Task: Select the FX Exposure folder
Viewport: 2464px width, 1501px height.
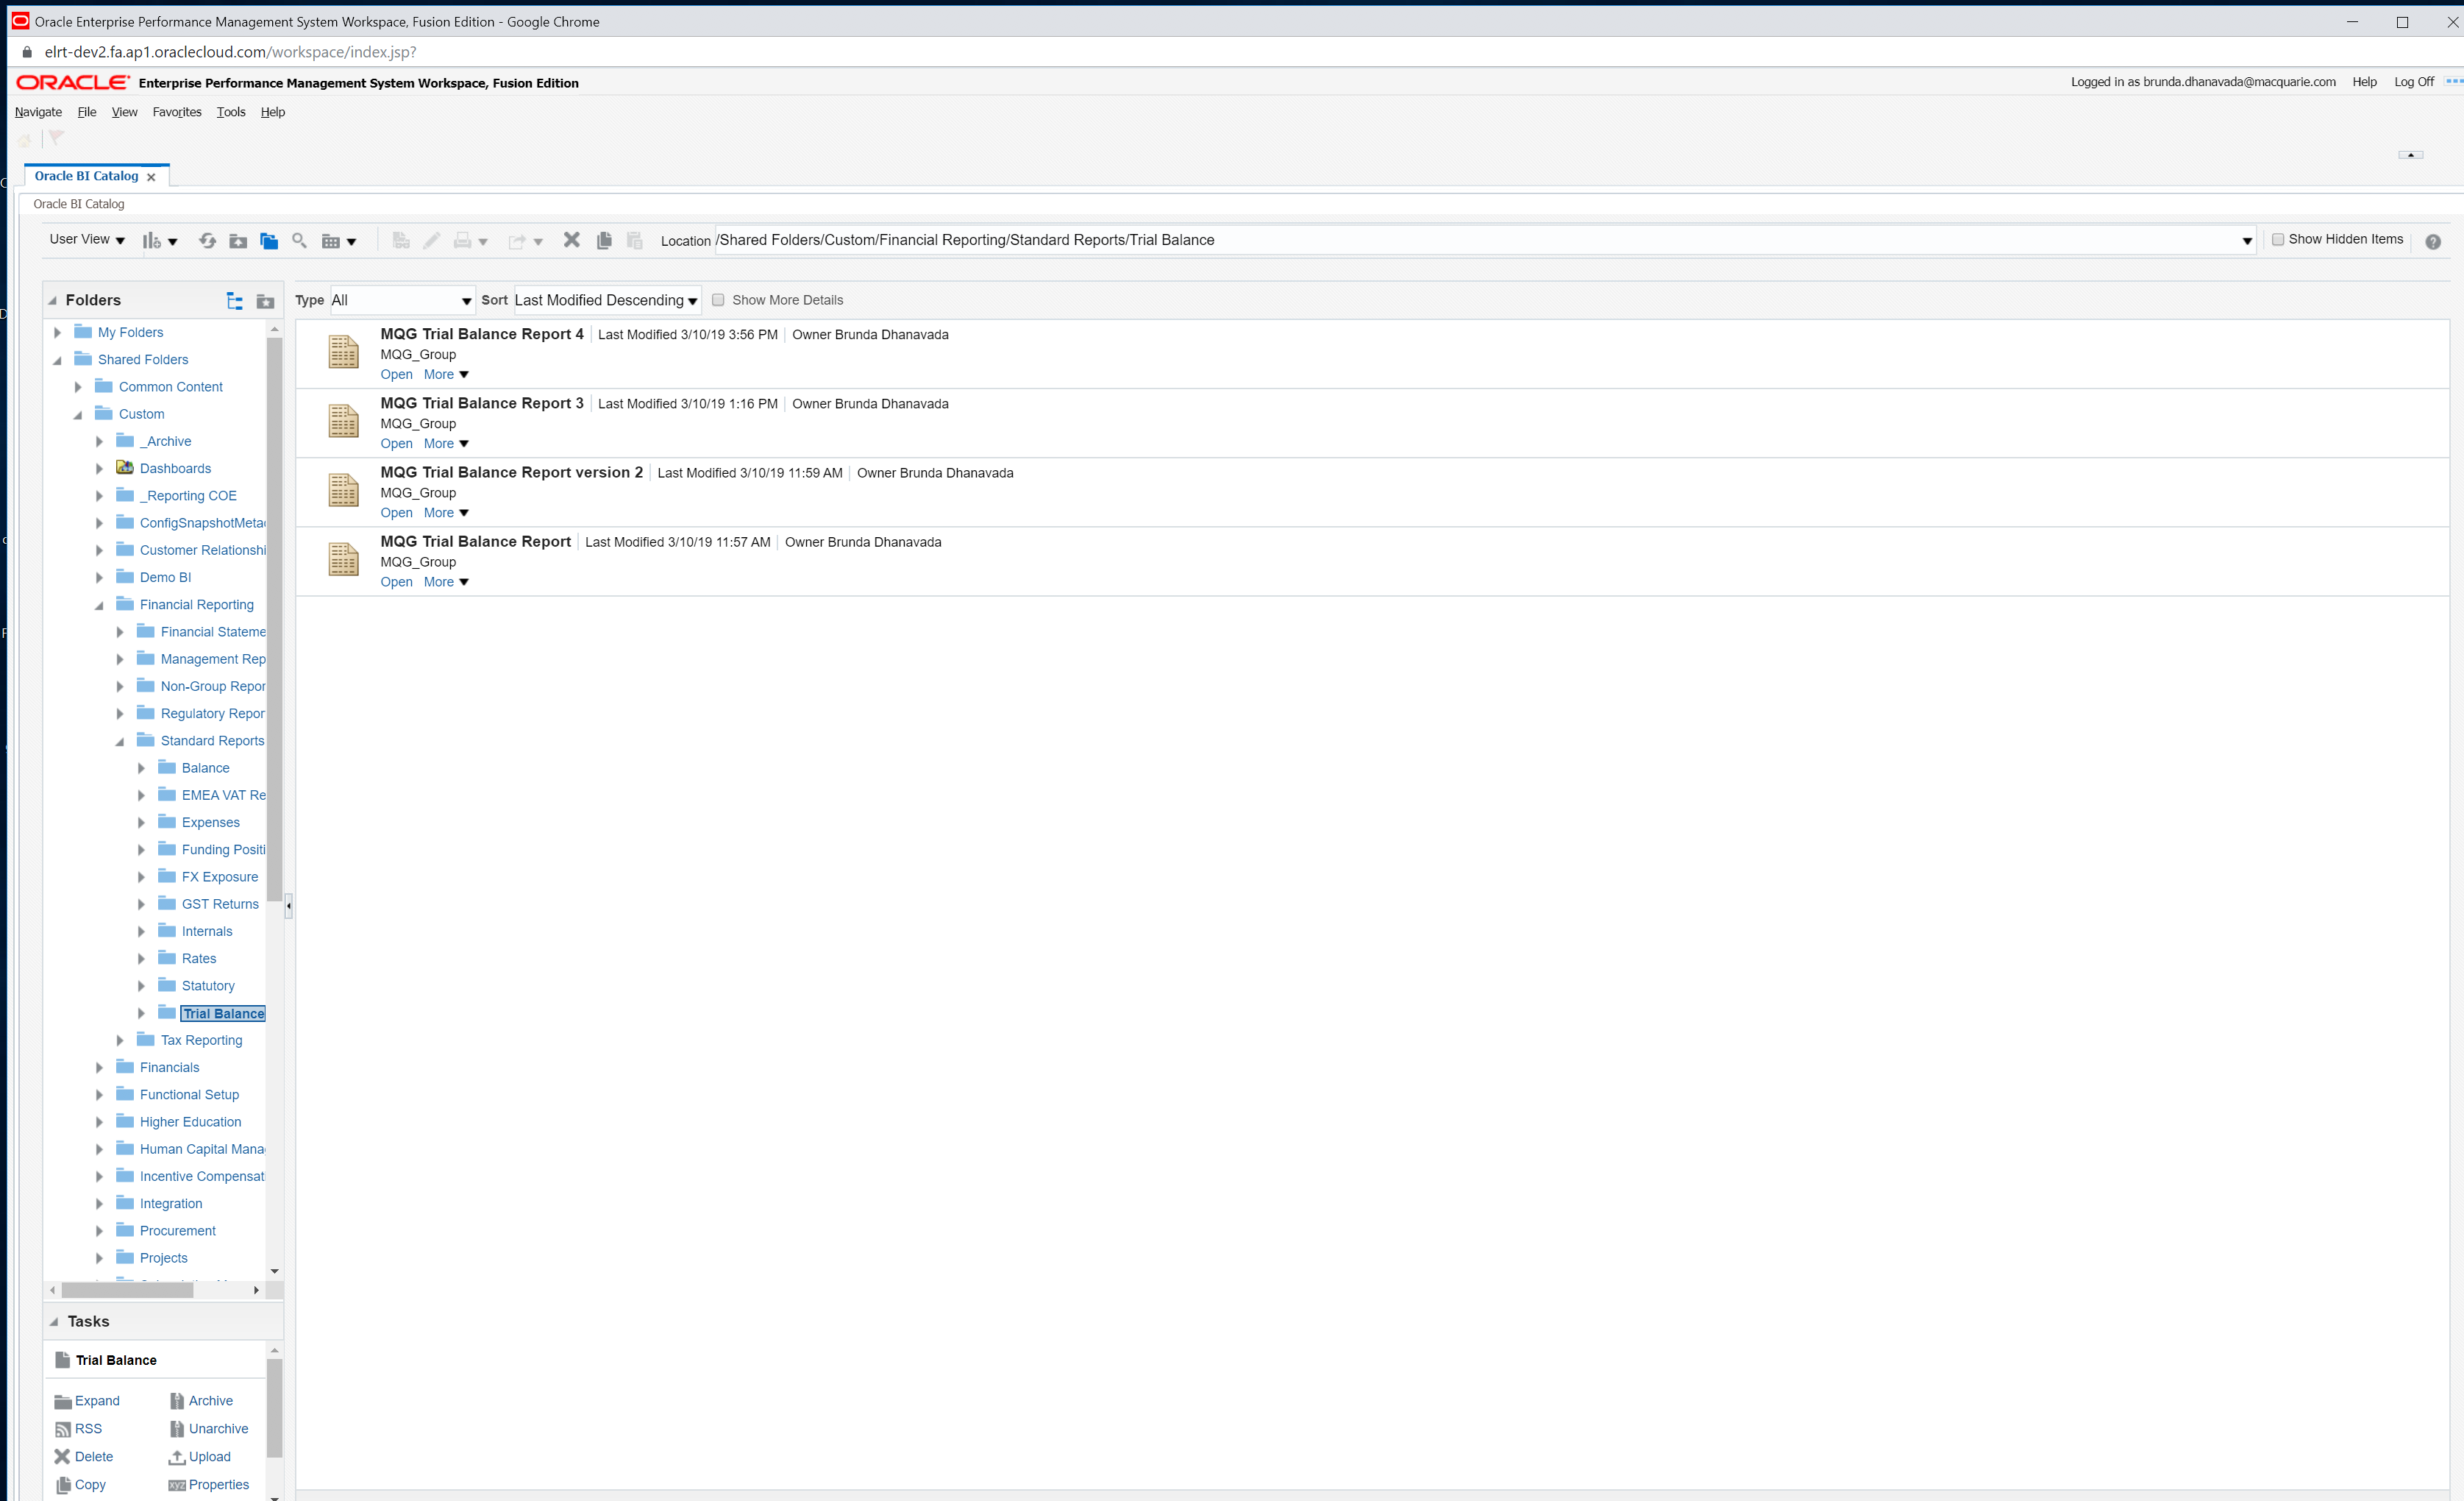Action: 219,876
